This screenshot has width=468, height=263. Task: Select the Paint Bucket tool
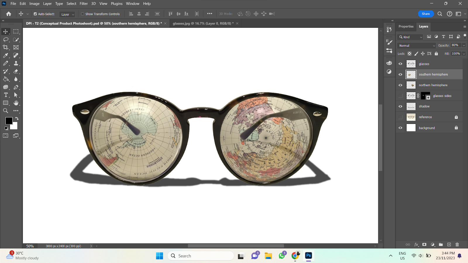6,79
